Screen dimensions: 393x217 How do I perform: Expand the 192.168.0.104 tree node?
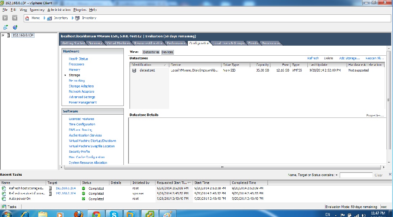(x=3, y=35)
